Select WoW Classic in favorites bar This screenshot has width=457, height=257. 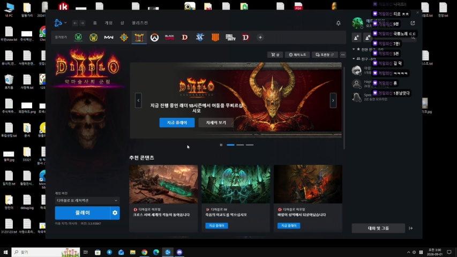(x=78, y=37)
